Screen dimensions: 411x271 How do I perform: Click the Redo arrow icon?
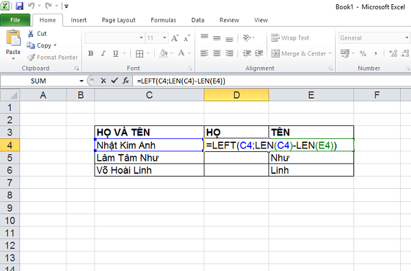pyautogui.click(x=49, y=5)
